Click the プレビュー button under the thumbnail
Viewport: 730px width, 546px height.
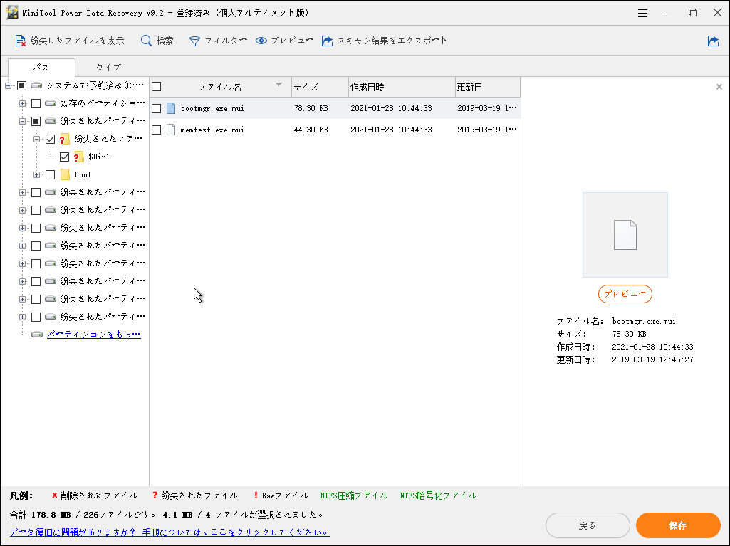point(625,293)
